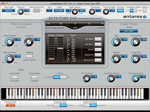Click the Pitch Amount knob
Viewport: 150px width, 112px height.
(x=87, y=79)
